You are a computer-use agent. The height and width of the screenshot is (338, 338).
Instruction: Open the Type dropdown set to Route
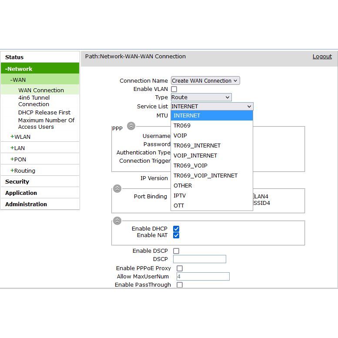[x=201, y=97]
